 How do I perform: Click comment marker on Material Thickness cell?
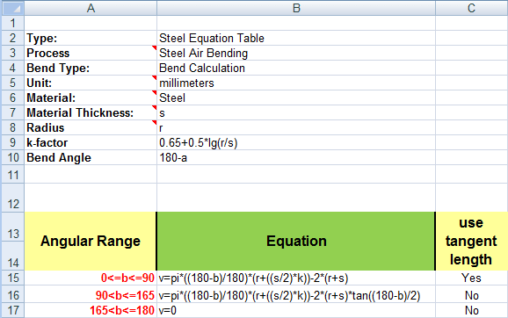(154, 107)
